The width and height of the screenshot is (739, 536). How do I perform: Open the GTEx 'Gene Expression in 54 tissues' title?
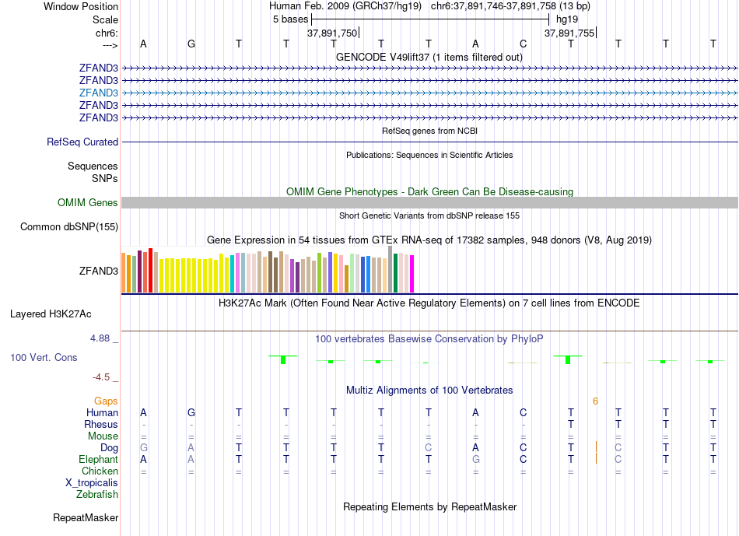coord(429,240)
